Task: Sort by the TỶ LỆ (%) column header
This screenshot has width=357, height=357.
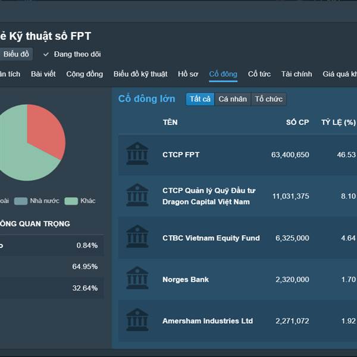Action: point(339,122)
